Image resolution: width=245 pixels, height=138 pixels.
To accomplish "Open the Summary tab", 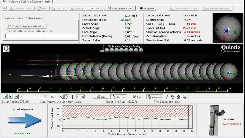I will pyautogui.click(x=38, y=1).
